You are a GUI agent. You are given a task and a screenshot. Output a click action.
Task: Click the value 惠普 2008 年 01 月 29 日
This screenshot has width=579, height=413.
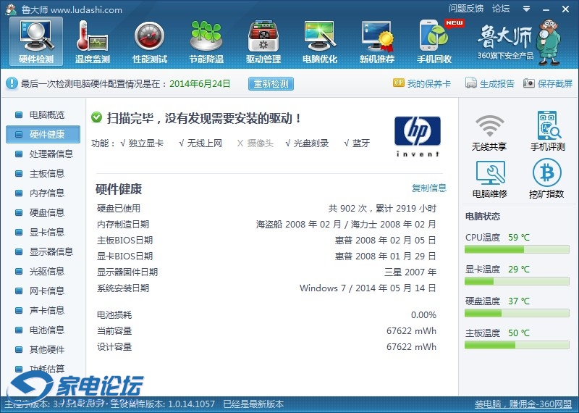click(386, 256)
